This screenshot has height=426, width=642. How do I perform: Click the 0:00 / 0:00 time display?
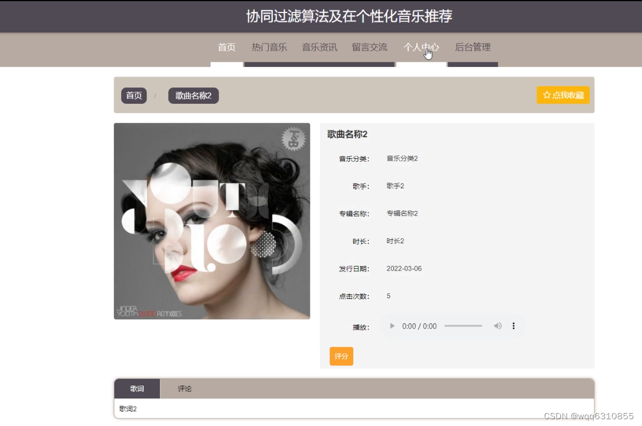[x=420, y=326]
